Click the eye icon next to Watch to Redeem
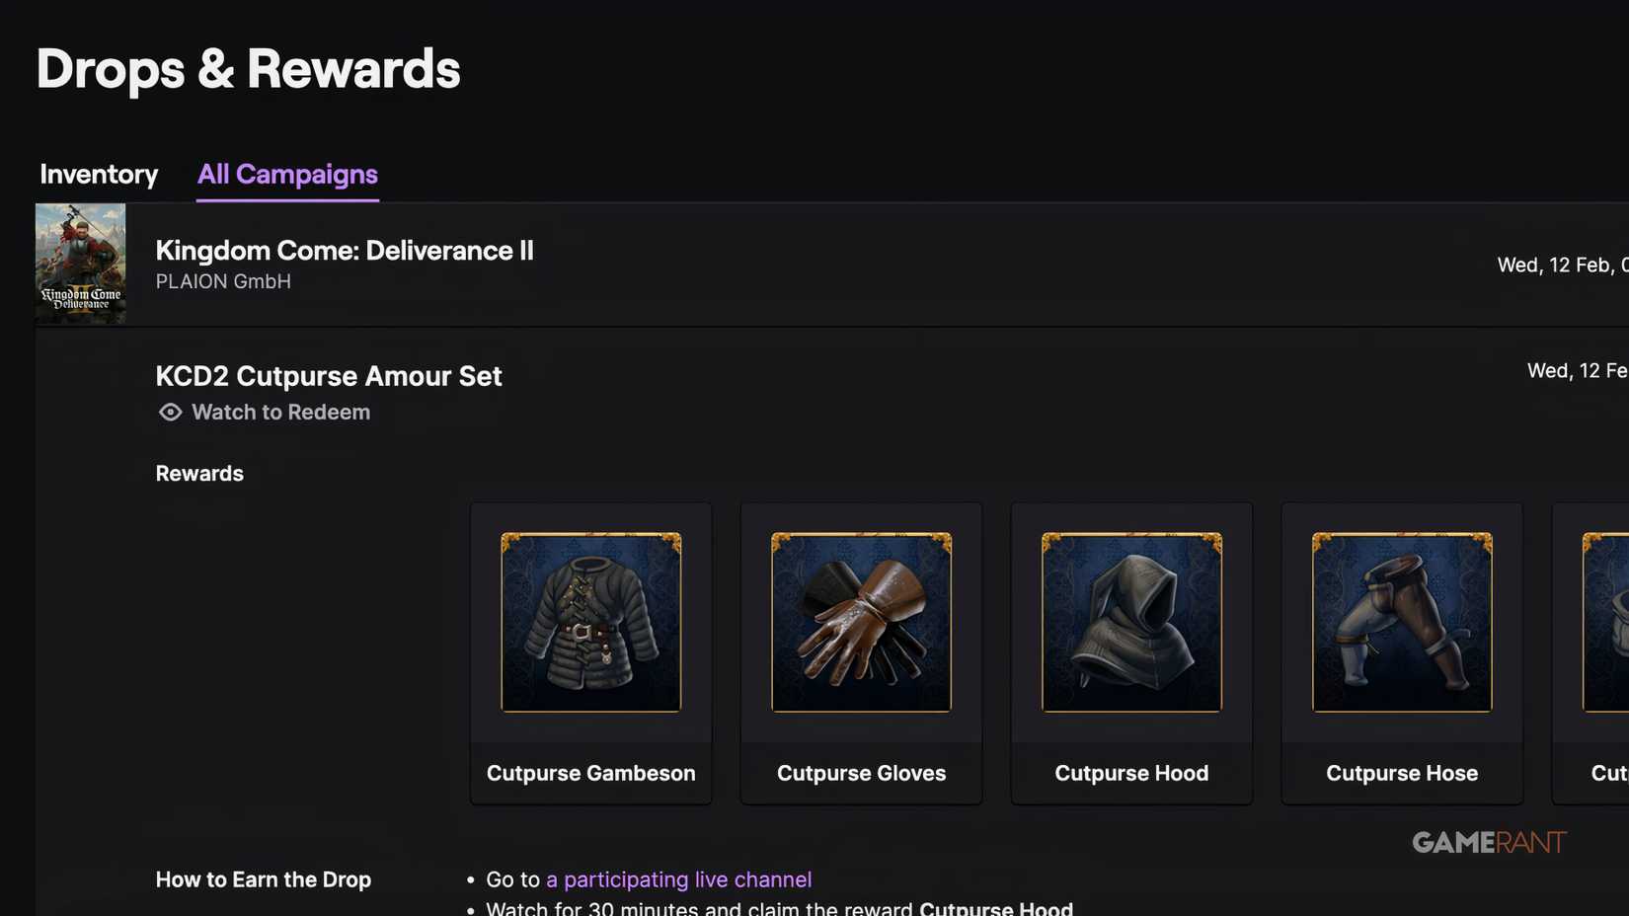This screenshot has height=916, width=1629. point(169,412)
